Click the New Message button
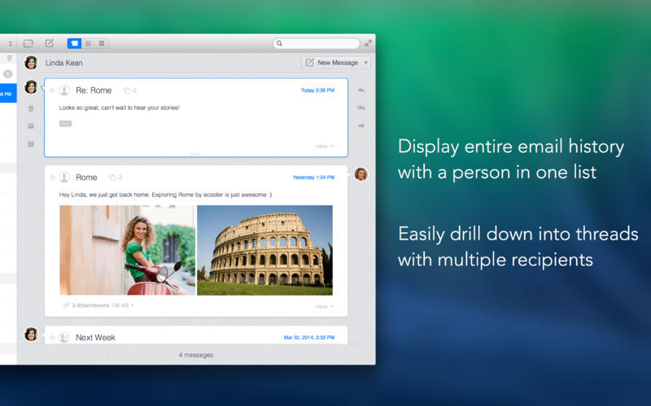 coord(332,63)
